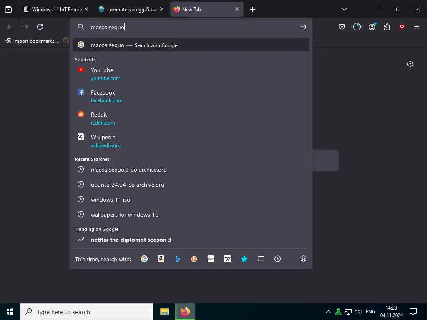This screenshot has width=427, height=320.
Task: Open File Explorer from the taskbar
Action: click(165, 312)
